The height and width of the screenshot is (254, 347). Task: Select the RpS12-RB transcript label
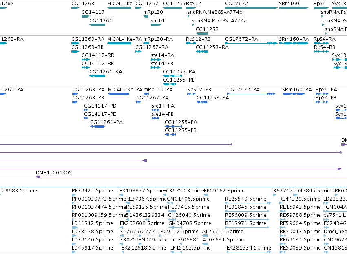pos(198,39)
